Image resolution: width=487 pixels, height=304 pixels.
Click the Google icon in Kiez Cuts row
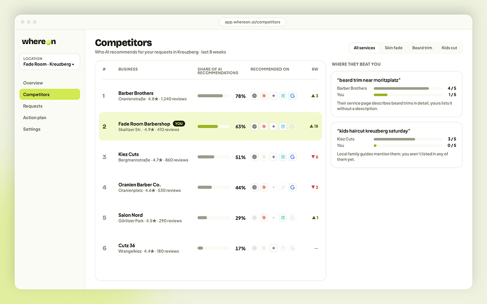[292, 157]
